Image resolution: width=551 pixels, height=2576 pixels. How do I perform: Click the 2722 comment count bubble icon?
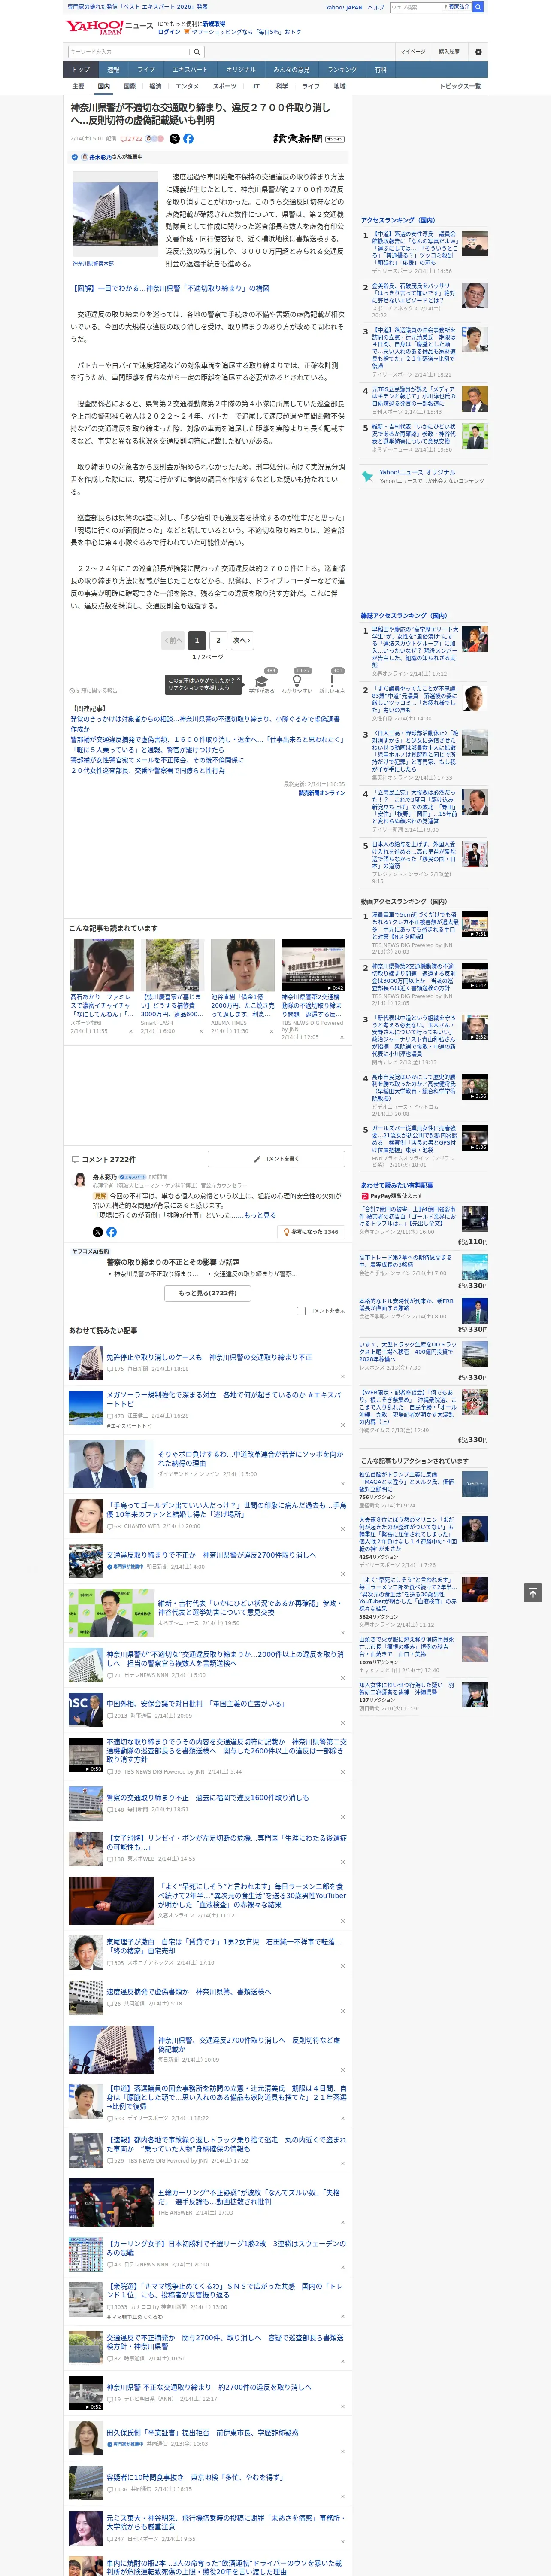coord(133,139)
